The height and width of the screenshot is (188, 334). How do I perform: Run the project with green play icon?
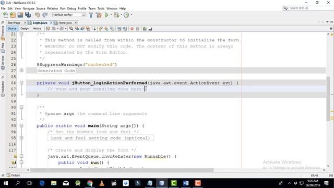point(106,15)
